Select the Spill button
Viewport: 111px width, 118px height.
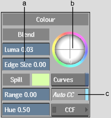[x=16, y=80]
